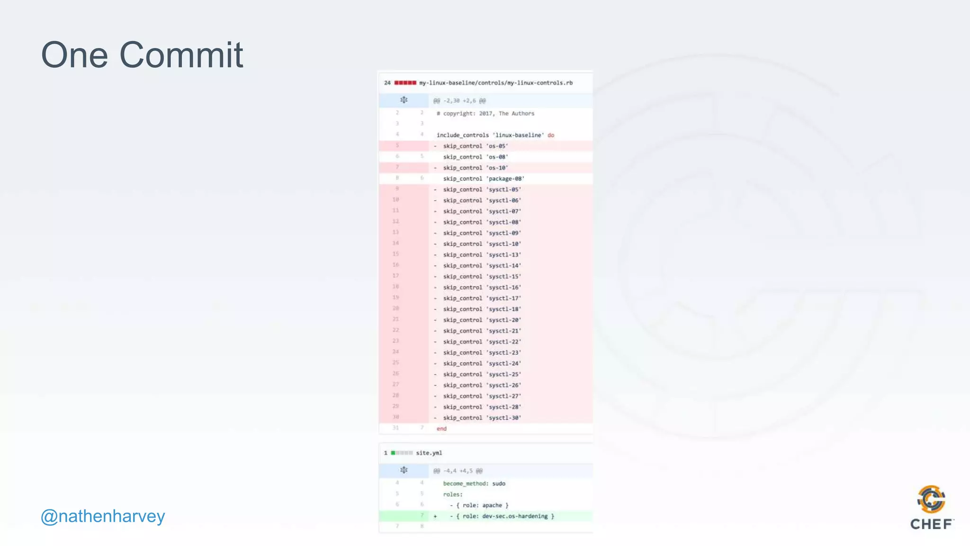Select the 'One Commit' slide title
This screenshot has width=970, height=546.
(142, 55)
